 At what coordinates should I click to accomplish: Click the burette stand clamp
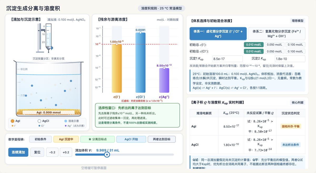pyautogui.click(x=42, y=30)
